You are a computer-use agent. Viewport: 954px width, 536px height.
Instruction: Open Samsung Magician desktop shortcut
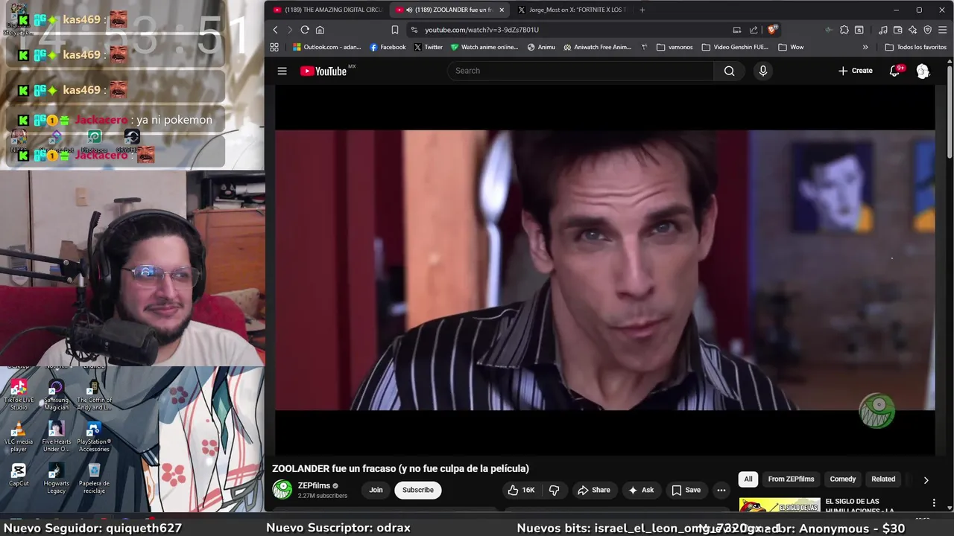tap(56, 395)
